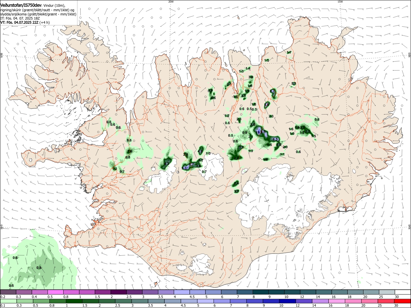Click the 2.9 precipitation value on the map
Image resolution: width=411 pixels, height=308 pixels.
(x=210, y=90)
